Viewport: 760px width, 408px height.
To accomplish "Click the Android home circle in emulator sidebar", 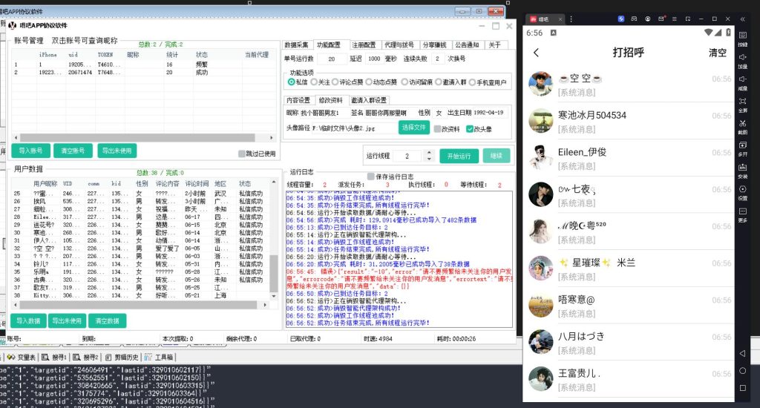I will click(742, 371).
